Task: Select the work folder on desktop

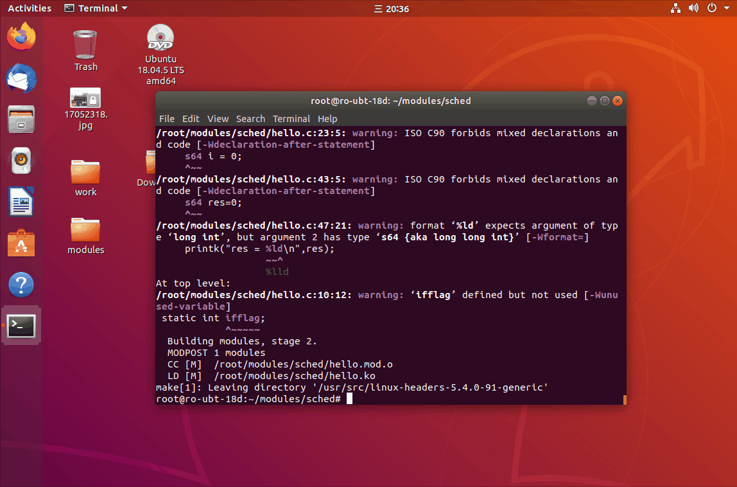Action: (x=85, y=178)
